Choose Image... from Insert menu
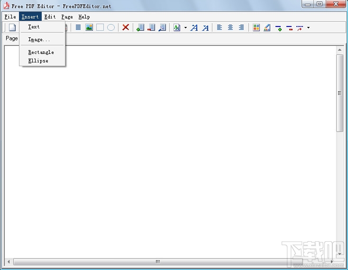 [x=42, y=40]
